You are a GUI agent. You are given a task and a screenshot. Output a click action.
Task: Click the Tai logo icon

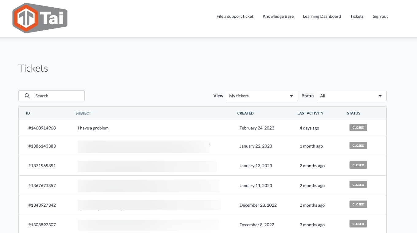click(x=40, y=18)
